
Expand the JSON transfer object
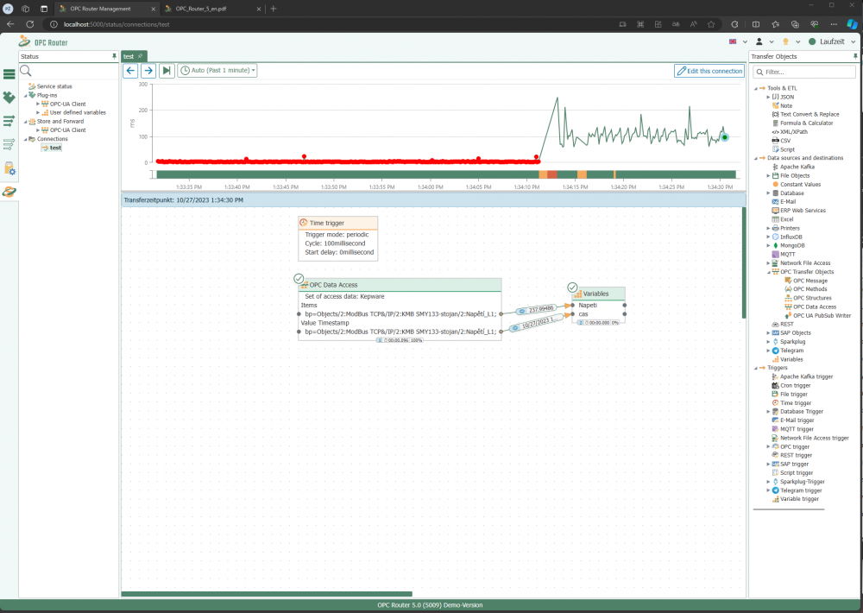coord(768,97)
